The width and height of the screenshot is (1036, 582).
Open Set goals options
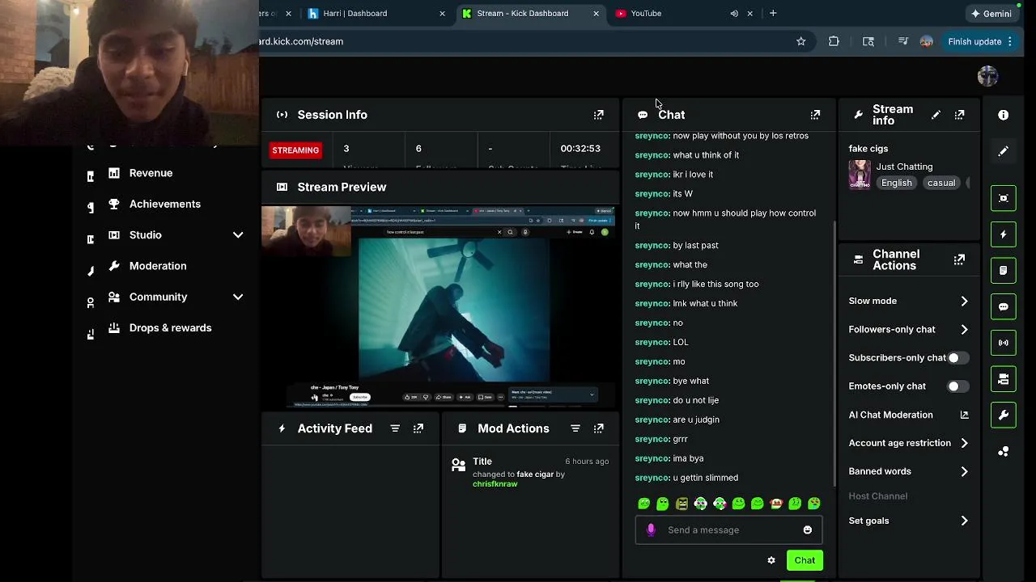pyautogui.click(x=908, y=521)
